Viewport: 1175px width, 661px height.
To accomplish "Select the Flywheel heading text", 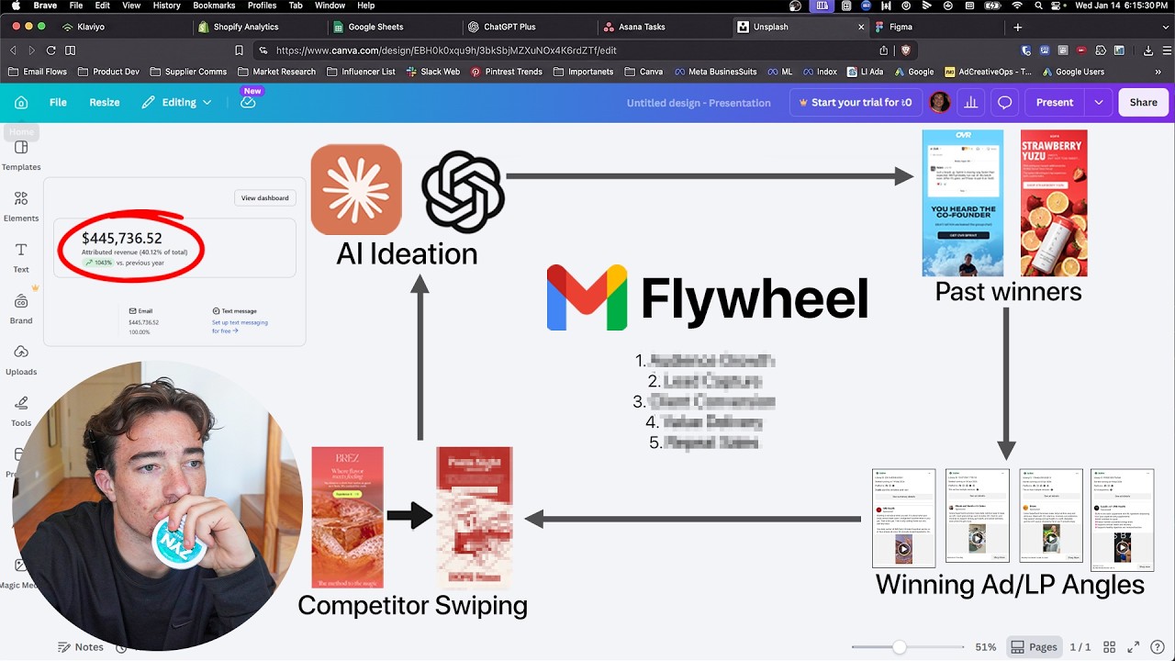I will [x=755, y=298].
